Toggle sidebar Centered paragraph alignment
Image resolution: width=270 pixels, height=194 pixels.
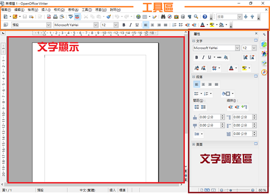(203, 85)
